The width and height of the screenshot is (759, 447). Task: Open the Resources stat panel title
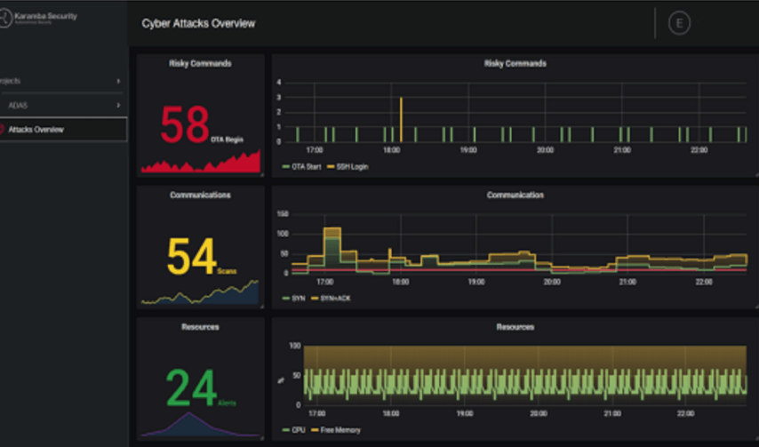[x=200, y=327]
